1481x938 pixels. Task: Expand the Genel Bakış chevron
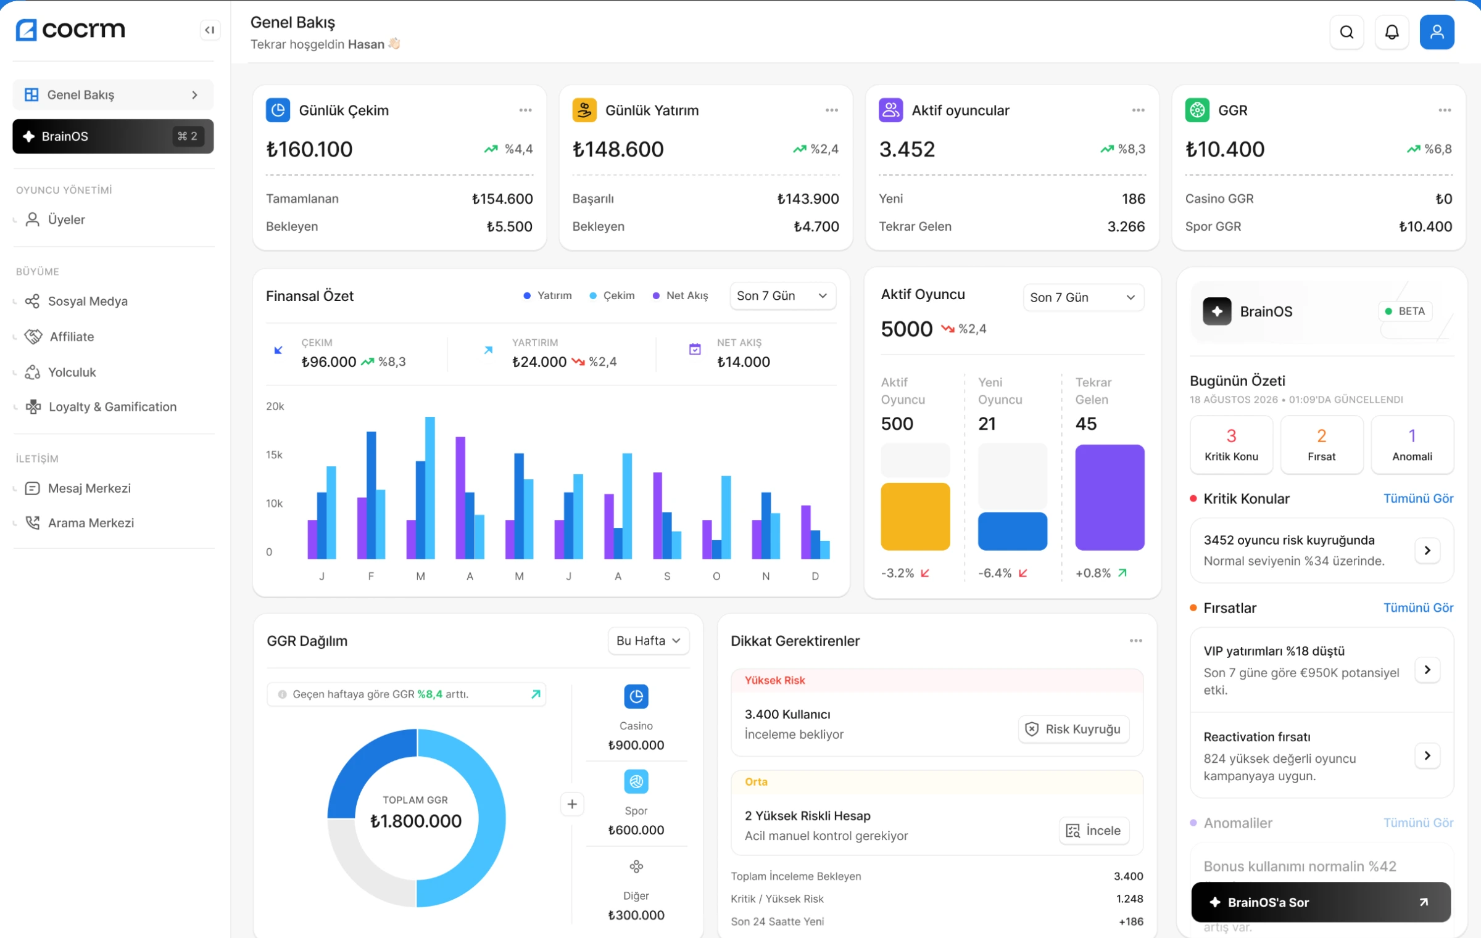coord(195,95)
